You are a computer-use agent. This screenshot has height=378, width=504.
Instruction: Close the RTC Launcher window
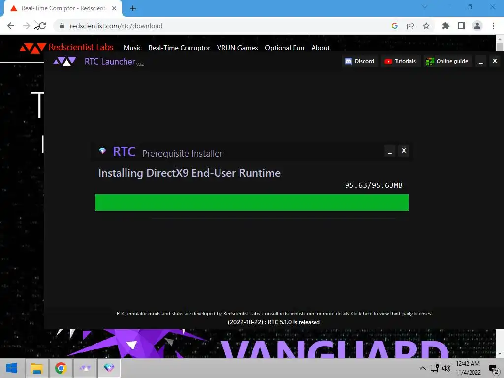pos(495,61)
